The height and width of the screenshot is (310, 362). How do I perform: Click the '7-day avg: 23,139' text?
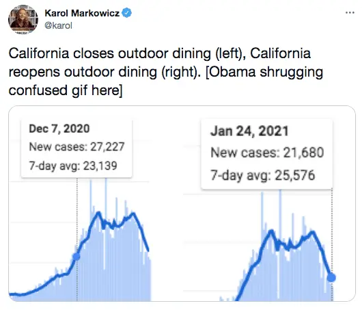[x=73, y=166]
